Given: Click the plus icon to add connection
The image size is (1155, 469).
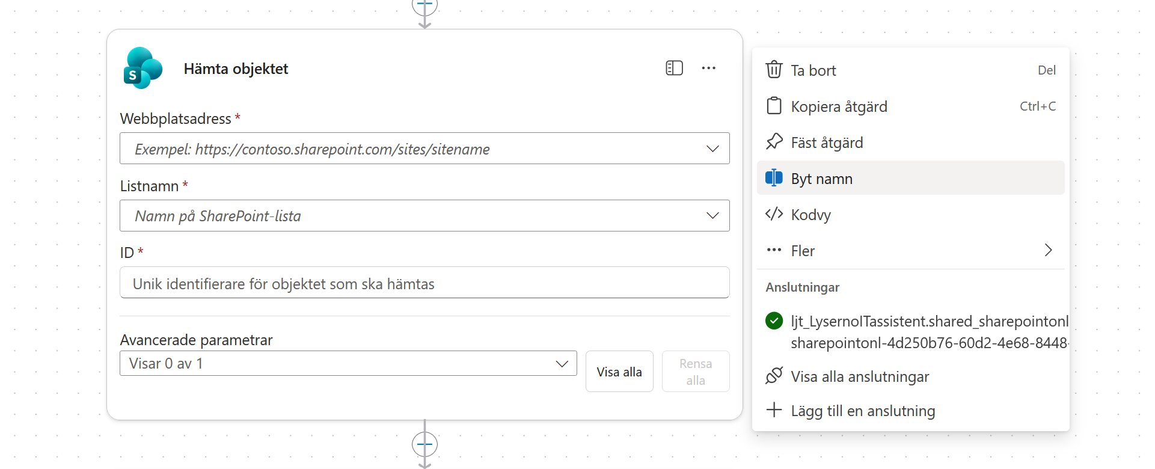Looking at the screenshot, I should click(x=774, y=410).
